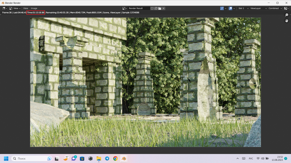
Task: Click the open image folder icon
Action: click(x=160, y=8)
